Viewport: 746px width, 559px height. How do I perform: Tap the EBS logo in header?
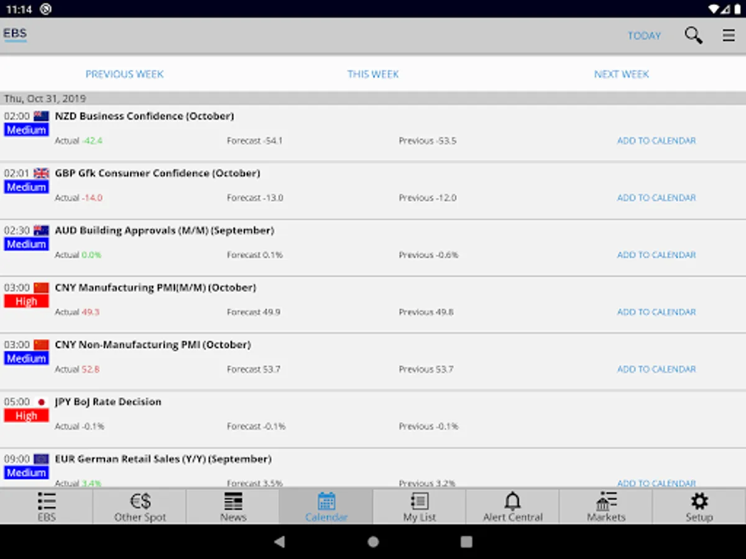pyautogui.click(x=15, y=34)
